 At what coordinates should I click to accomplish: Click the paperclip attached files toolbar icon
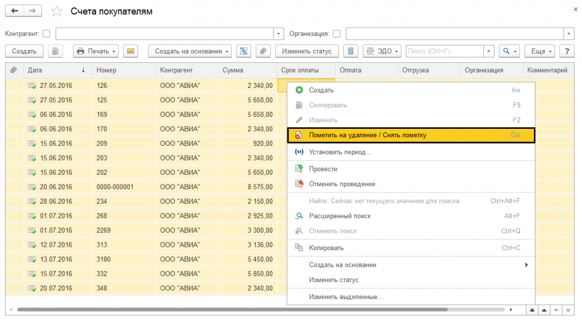[x=263, y=51]
